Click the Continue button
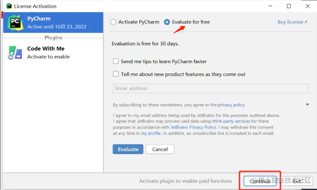The image size is (317, 190). pos(260,181)
